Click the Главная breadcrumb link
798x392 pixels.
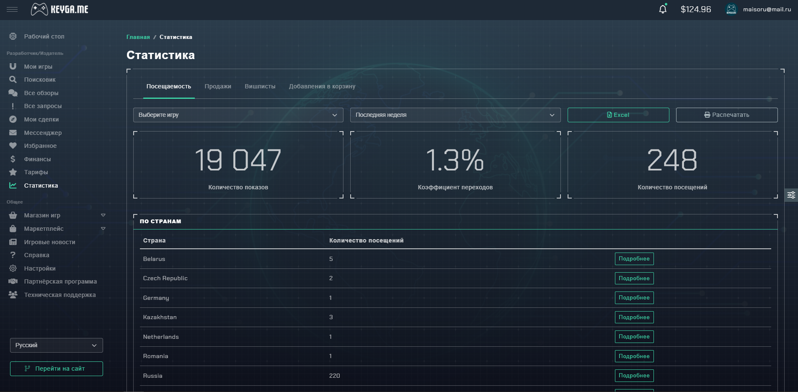click(138, 37)
